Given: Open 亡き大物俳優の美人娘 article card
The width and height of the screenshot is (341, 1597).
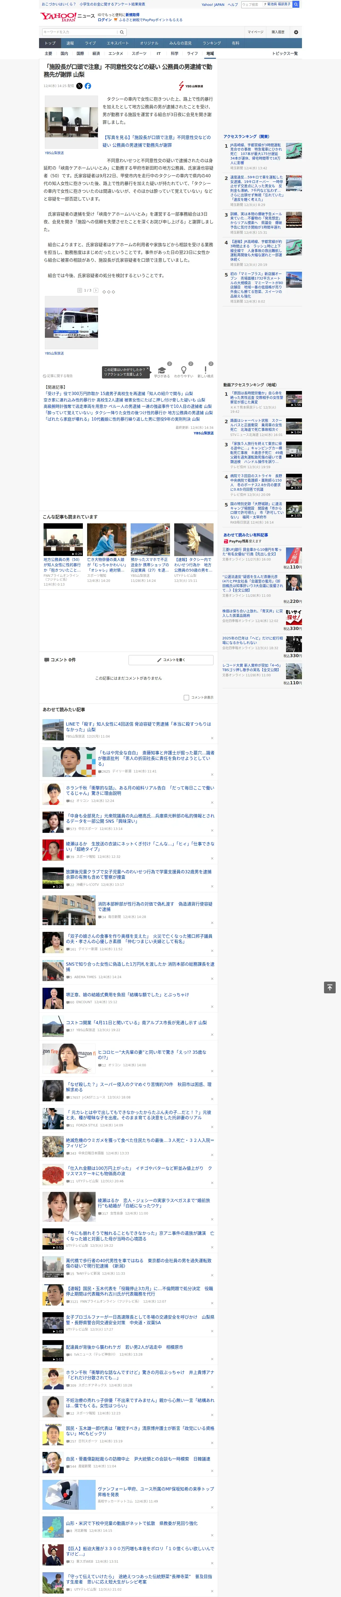Looking at the screenshot, I should [x=106, y=553].
